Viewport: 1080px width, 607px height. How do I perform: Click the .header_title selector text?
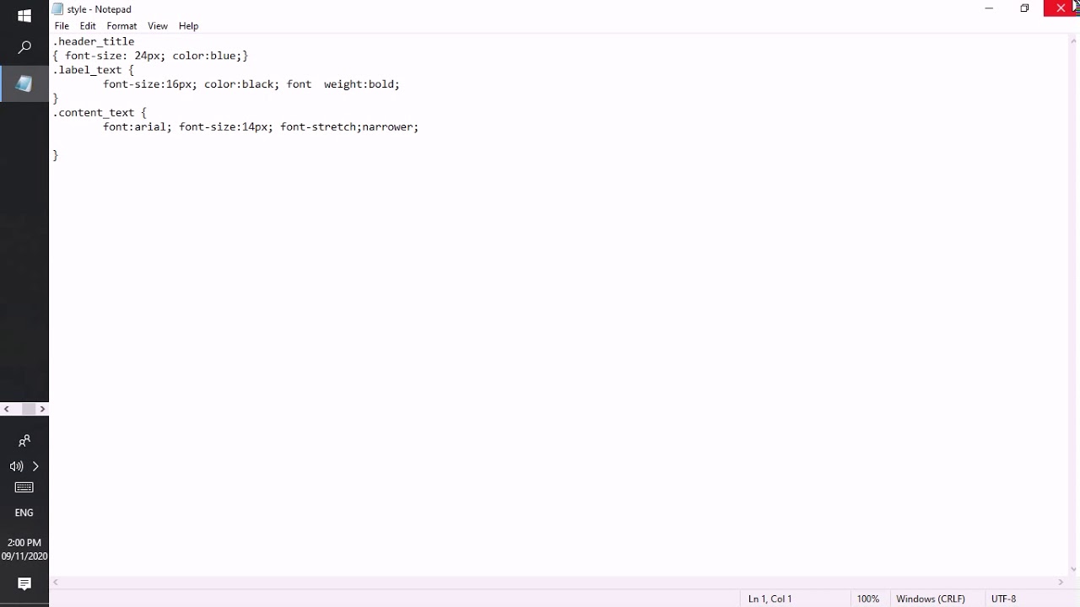click(94, 41)
